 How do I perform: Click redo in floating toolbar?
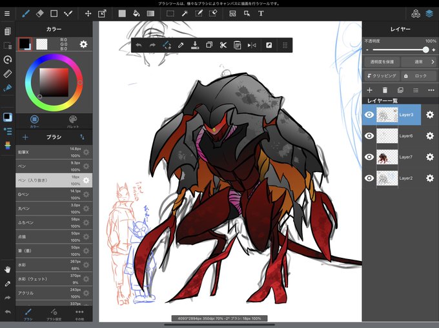(152, 45)
